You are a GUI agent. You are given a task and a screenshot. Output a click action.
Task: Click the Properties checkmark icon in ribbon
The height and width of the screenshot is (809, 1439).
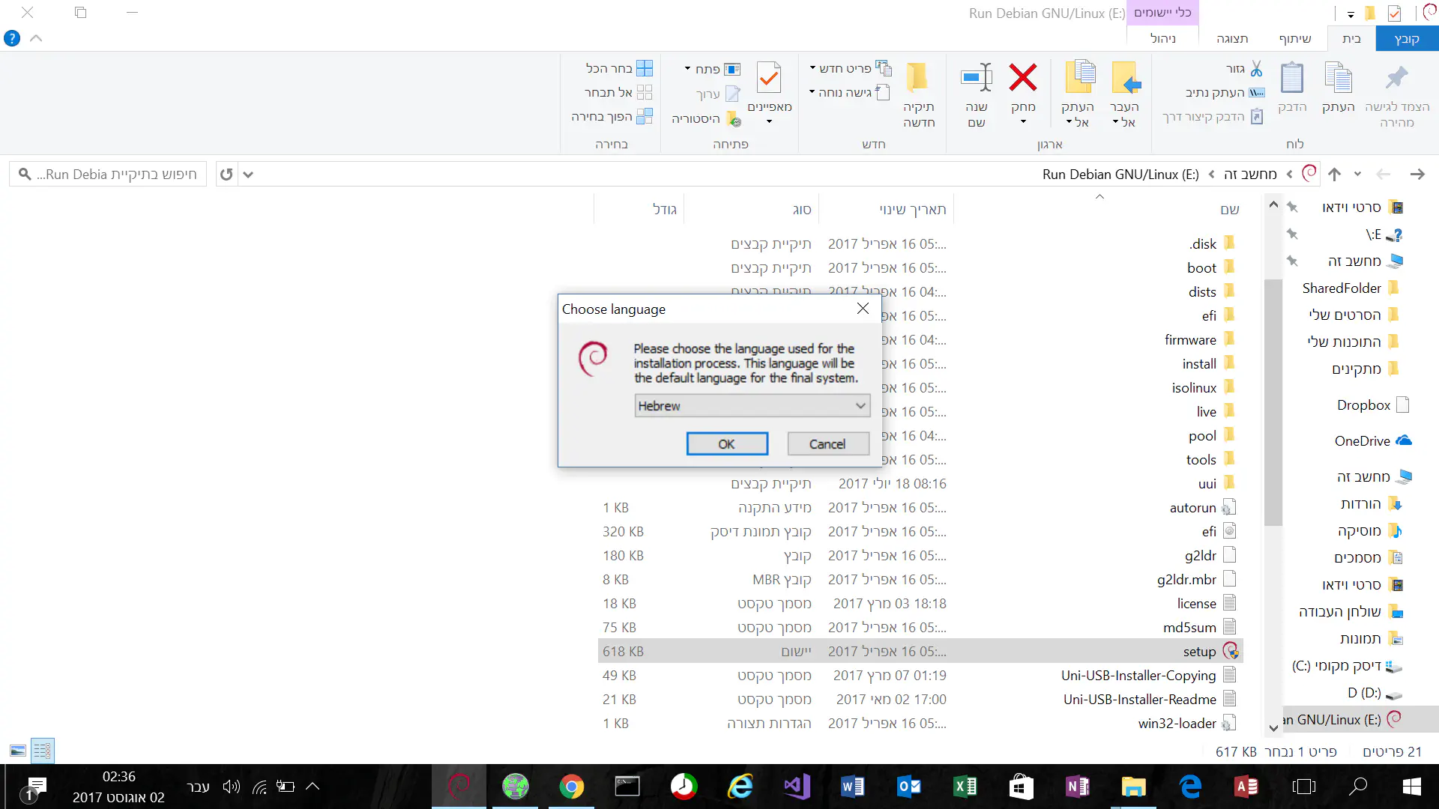point(769,79)
